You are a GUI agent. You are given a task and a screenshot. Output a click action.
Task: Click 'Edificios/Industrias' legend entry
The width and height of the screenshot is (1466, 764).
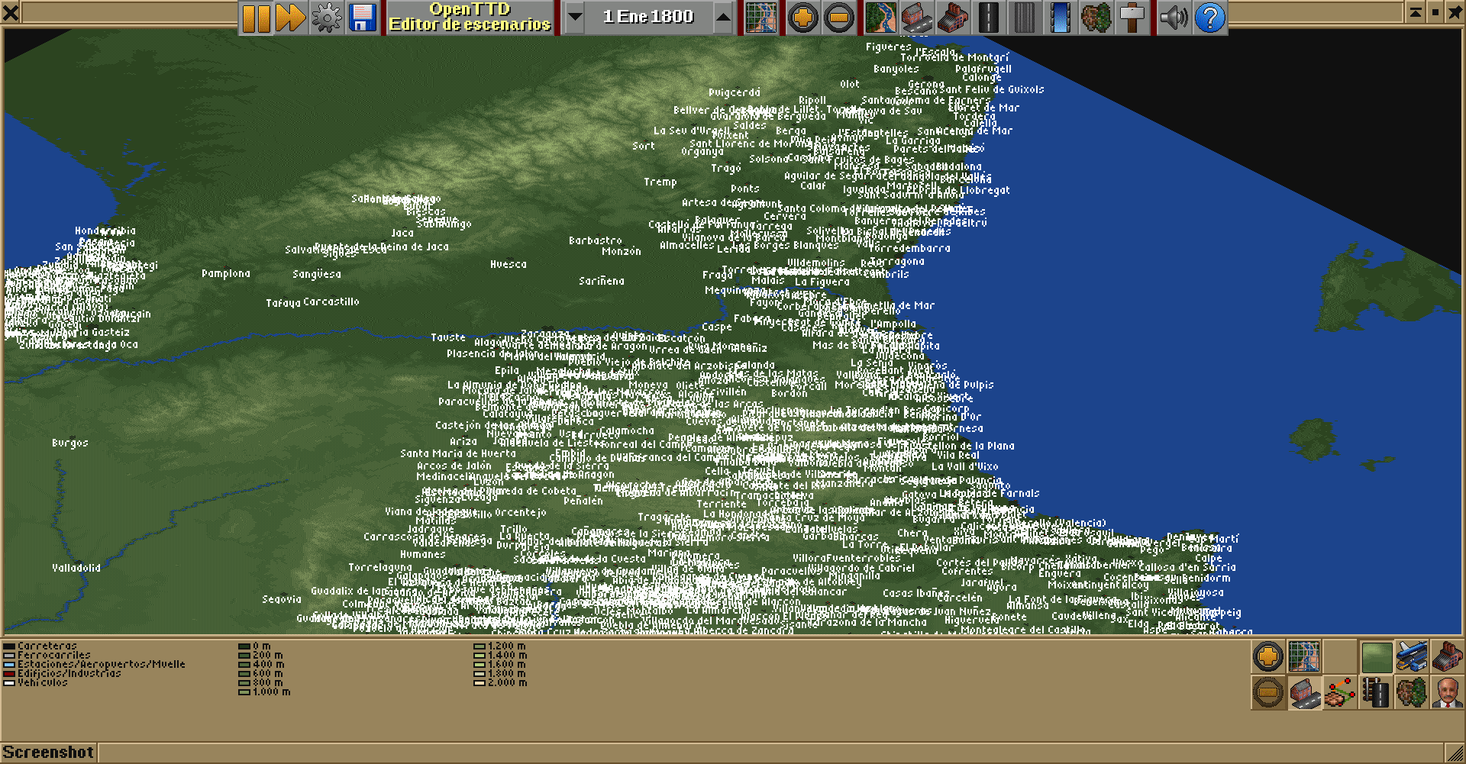click(x=62, y=673)
